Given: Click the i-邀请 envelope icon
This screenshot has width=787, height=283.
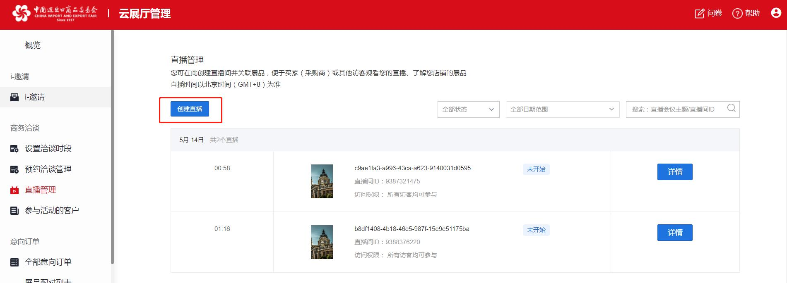Looking at the screenshot, I should click(14, 97).
